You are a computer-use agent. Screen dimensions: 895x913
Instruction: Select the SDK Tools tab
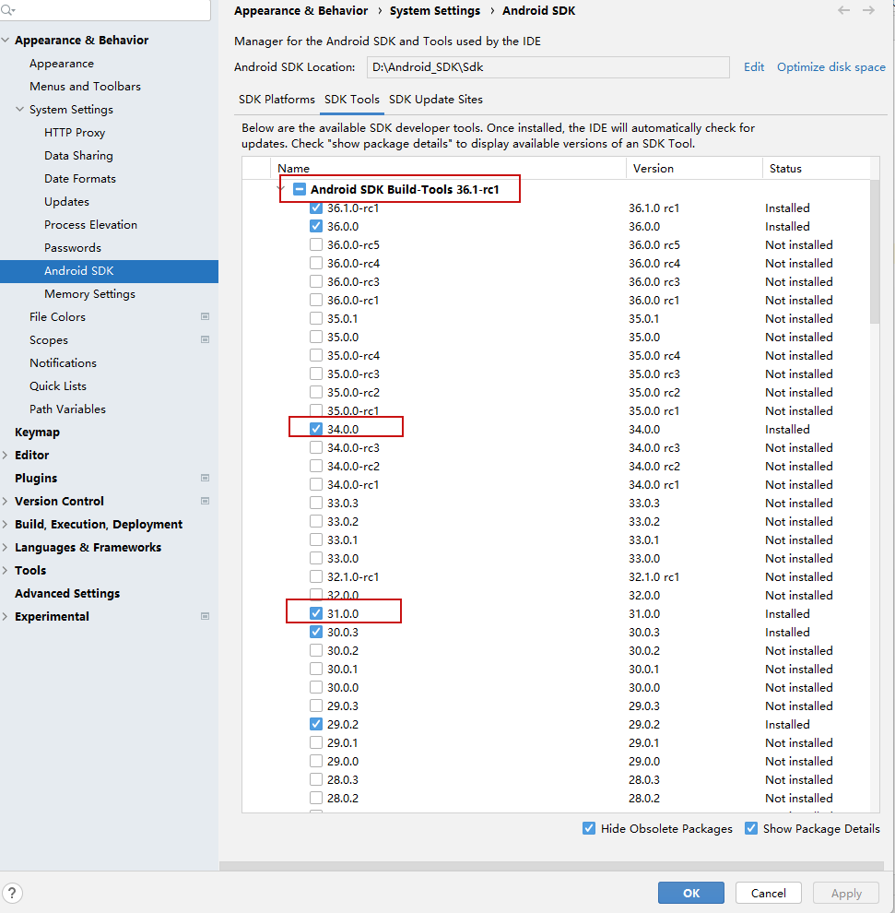352,100
